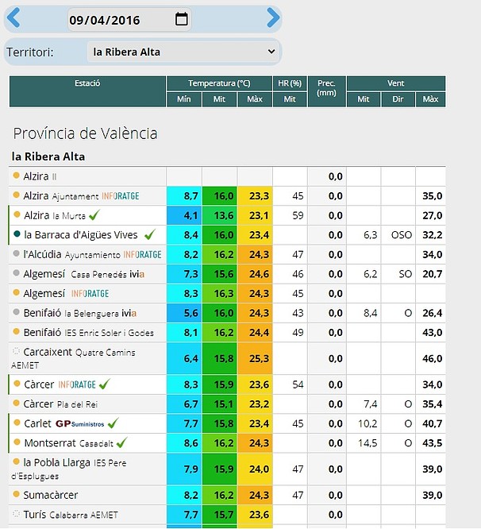This screenshot has height=529, width=481.
Task: Open the Territori dropdown showing la Ribera Alta
Action: point(183,52)
